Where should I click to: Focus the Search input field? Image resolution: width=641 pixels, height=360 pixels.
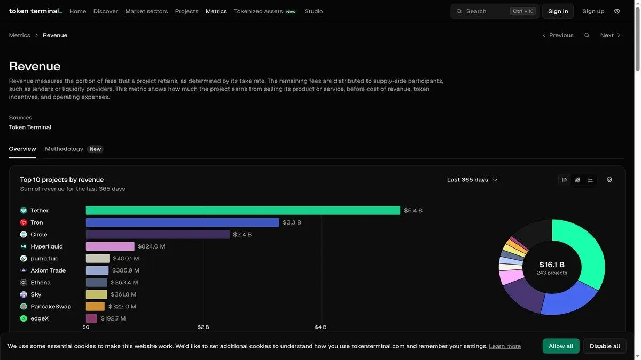pos(495,11)
